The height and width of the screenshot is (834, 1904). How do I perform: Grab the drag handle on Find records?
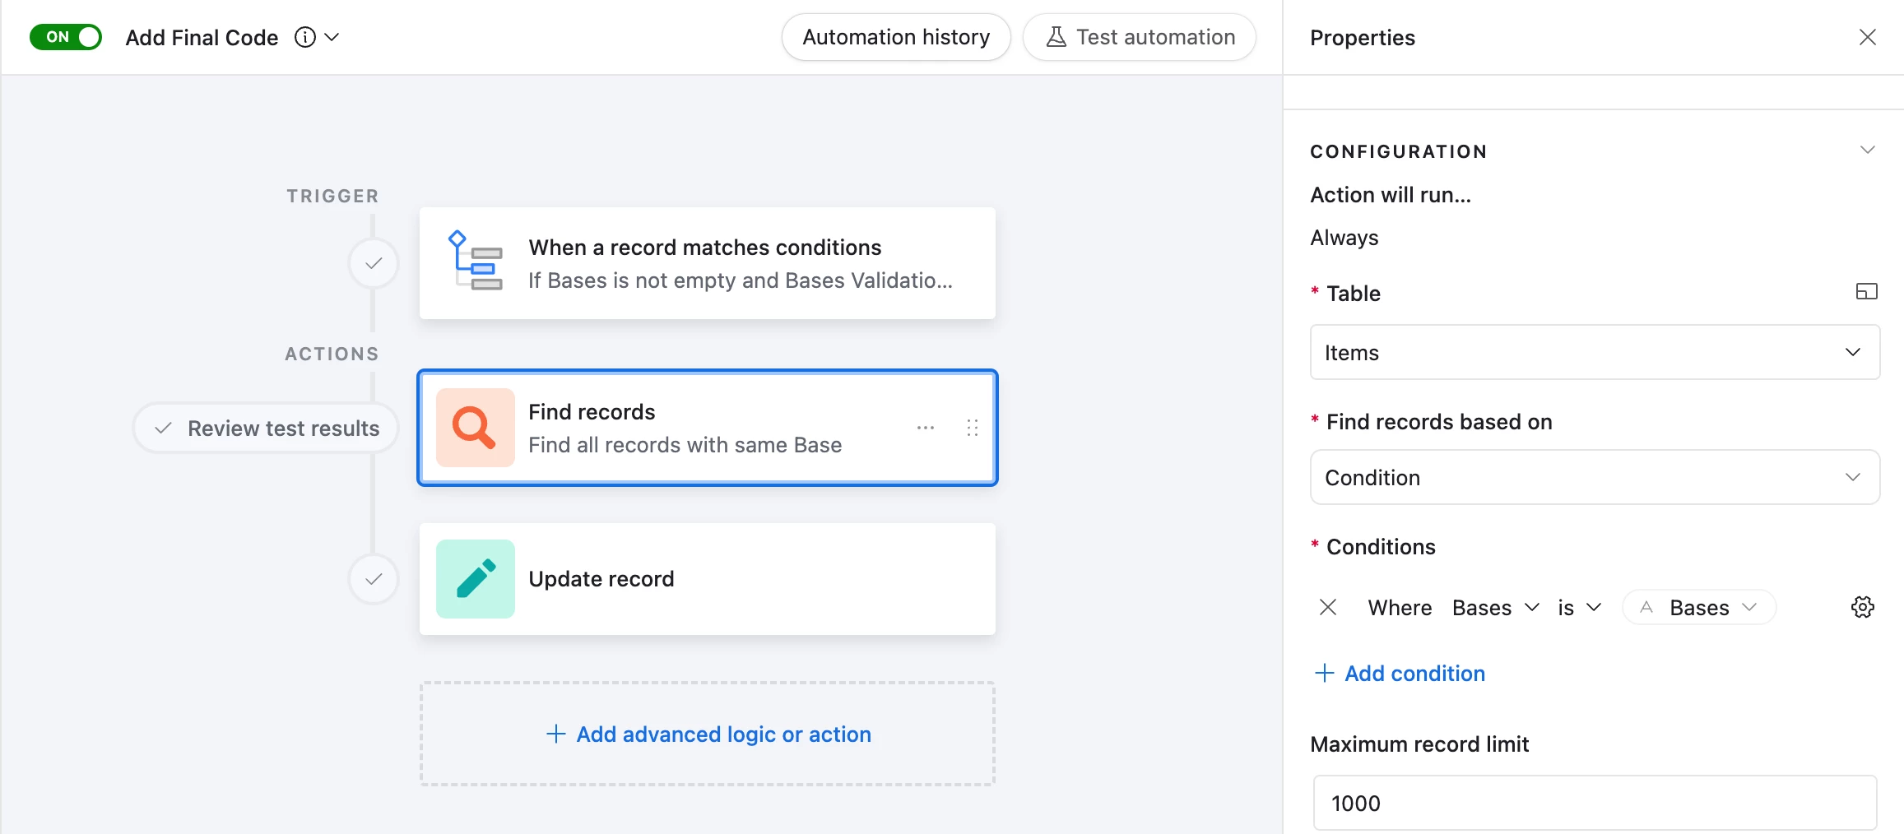(x=972, y=428)
